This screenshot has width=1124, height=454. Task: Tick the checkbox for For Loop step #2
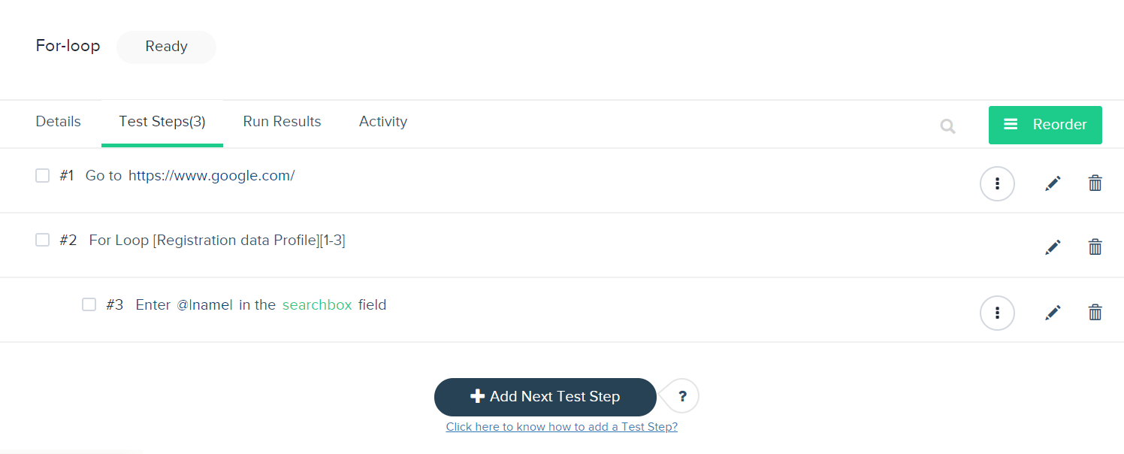pyautogui.click(x=43, y=240)
